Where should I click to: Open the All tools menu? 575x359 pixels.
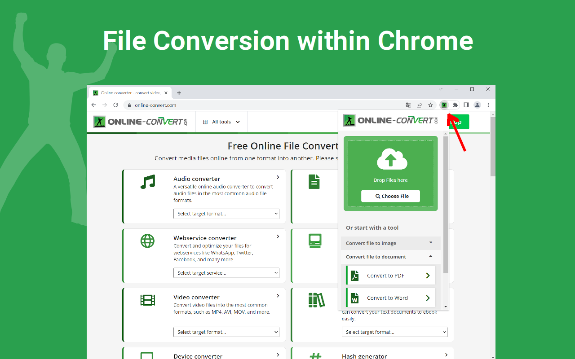pos(221,121)
